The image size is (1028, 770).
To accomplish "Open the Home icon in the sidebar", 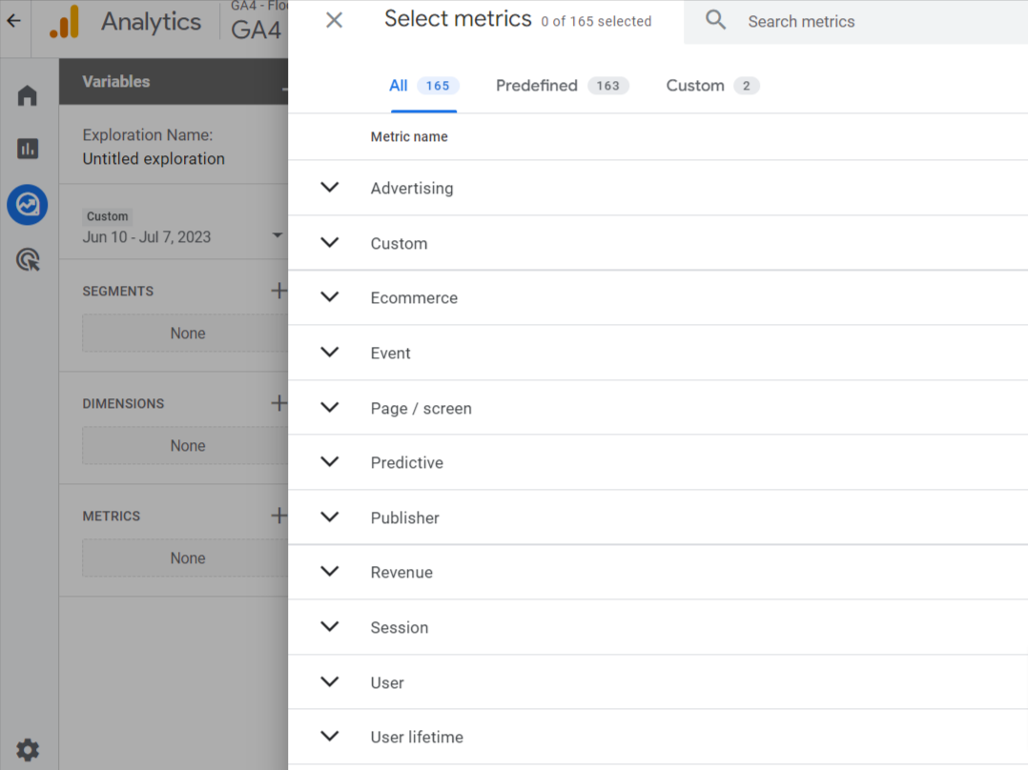I will pos(27,94).
